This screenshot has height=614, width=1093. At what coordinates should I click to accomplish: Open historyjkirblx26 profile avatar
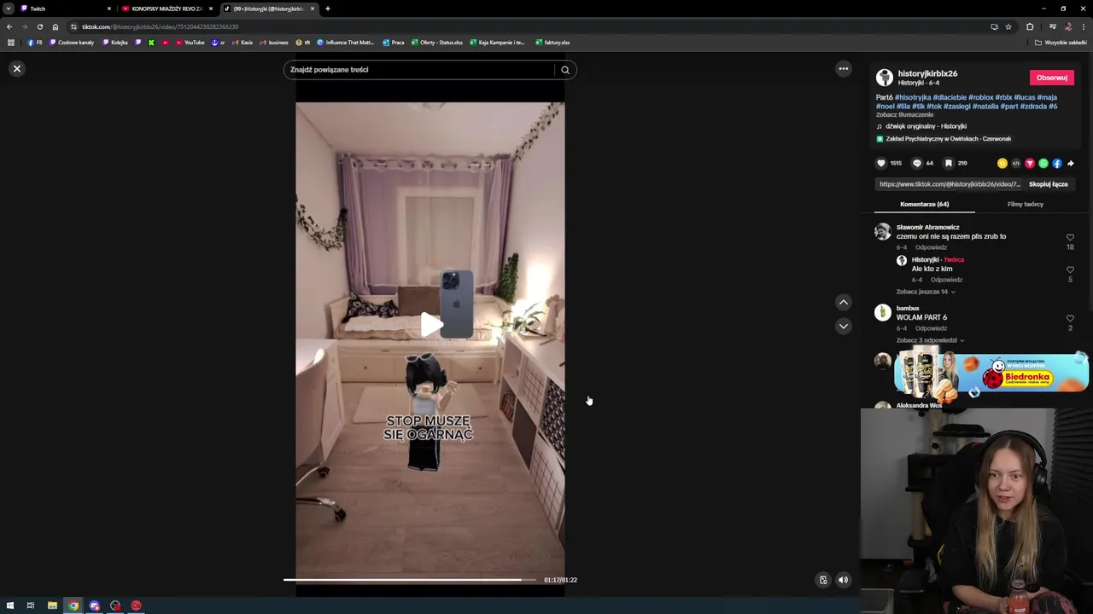885,78
